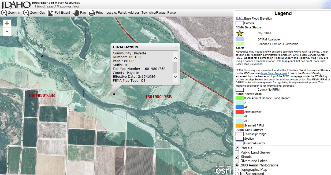Close the FIRM Details popup
This screenshot has width=331, height=175.
pos(176,47)
